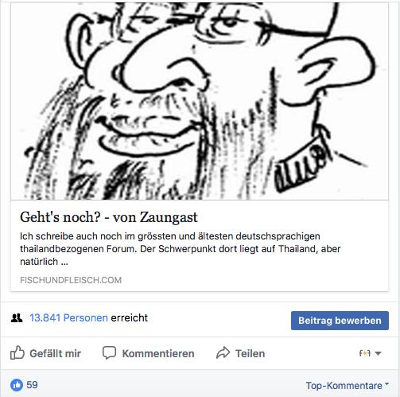The width and height of the screenshot is (400, 397).
Task: Open article title Geht's noch? - von Zaungast
Action: pyautogui.click(x=109, y=217)
